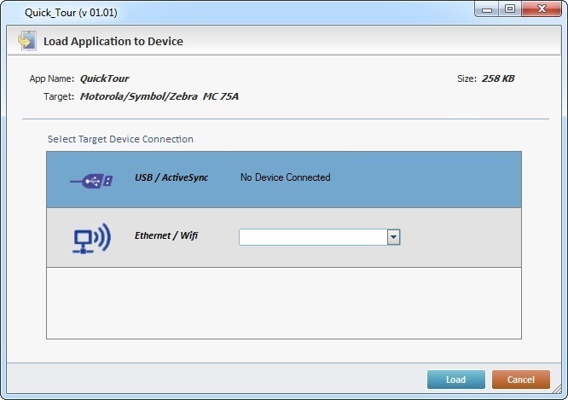Expand the Ethernet / Wifi dropdown arrow

[x=393, y=237]
